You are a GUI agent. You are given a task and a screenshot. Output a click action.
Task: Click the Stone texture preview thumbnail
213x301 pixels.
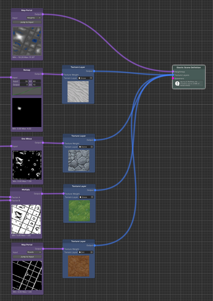click(x=79, y=160)
